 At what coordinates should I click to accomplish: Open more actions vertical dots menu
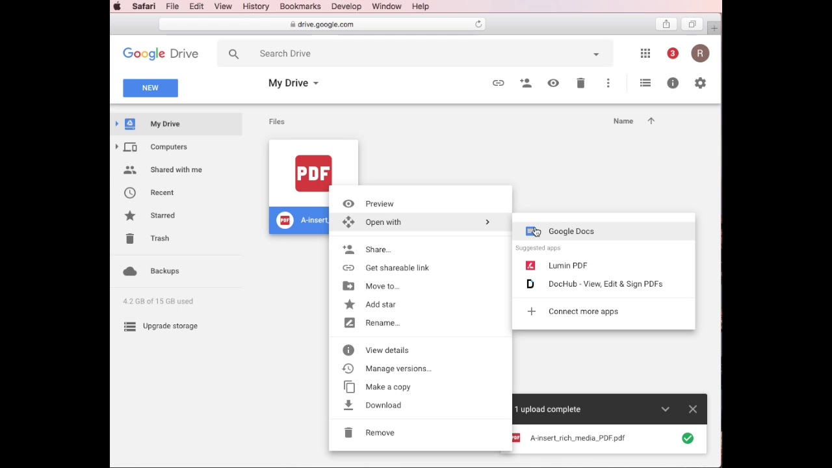point(608,83)
